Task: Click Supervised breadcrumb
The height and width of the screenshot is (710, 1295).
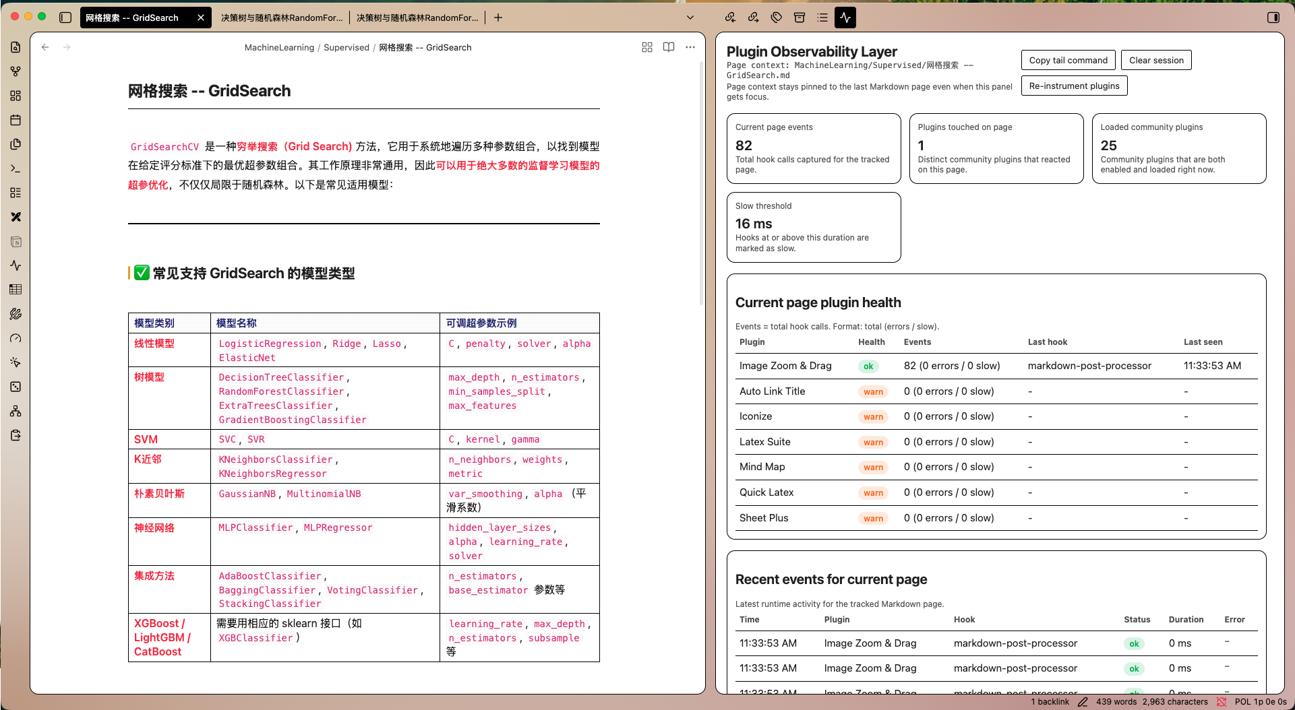Action: click(x=347, y=47)
